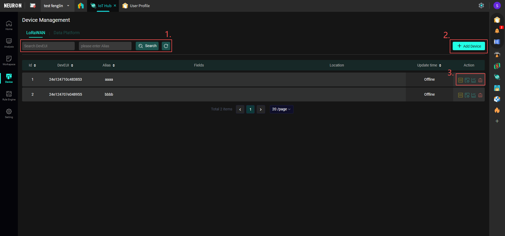This screenshot has width=505, height=236.
Task: Sort the table by DevEUI column
Action: pos(65,65)
